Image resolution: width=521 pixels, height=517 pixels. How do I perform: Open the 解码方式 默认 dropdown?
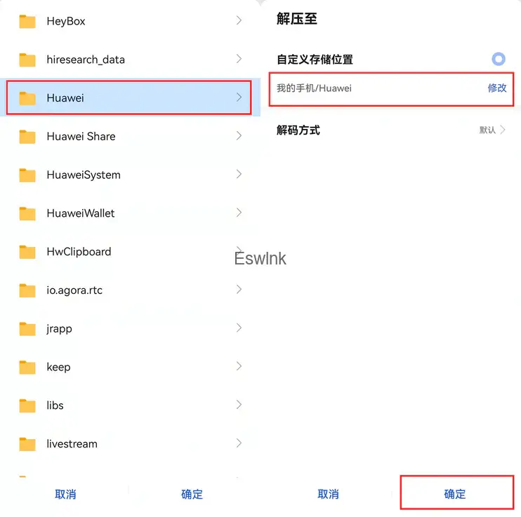tap(492, 130)
